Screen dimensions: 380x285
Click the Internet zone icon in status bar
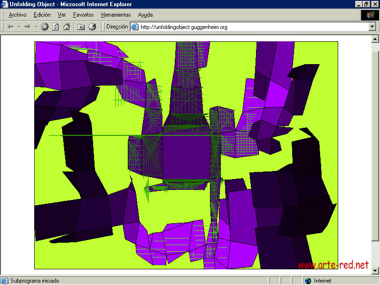(308, 281)
